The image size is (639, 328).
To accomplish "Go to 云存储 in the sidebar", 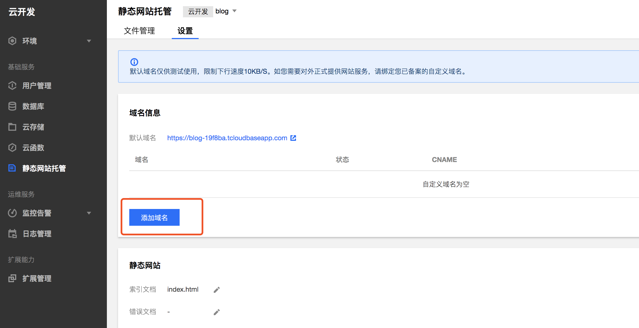I will pos(33,127).
